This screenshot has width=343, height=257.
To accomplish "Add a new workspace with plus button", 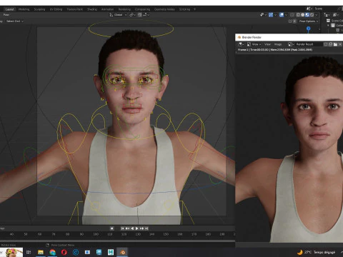I will click(x=194, y=9).
